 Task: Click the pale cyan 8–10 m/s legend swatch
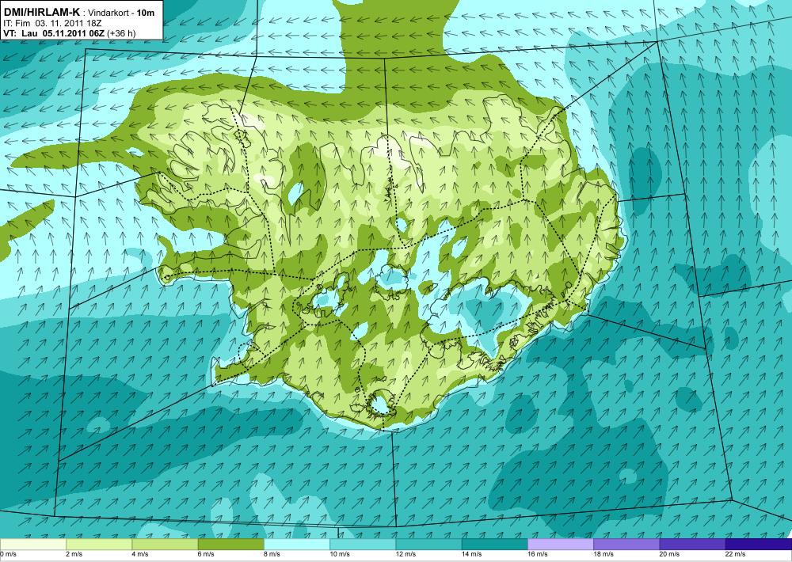tap(297, 545)
